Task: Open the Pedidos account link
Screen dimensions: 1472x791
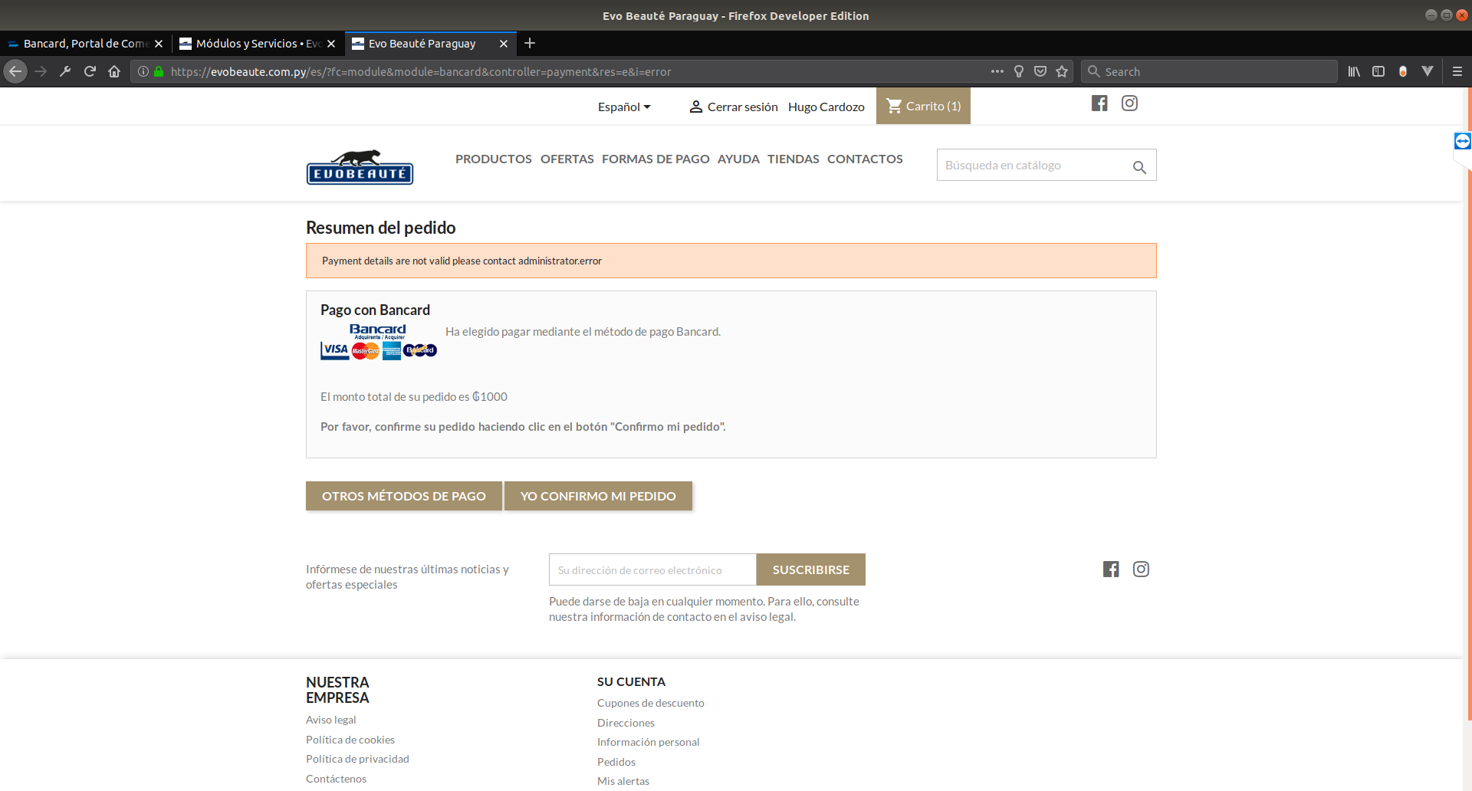Action: (x=616, y=762)
